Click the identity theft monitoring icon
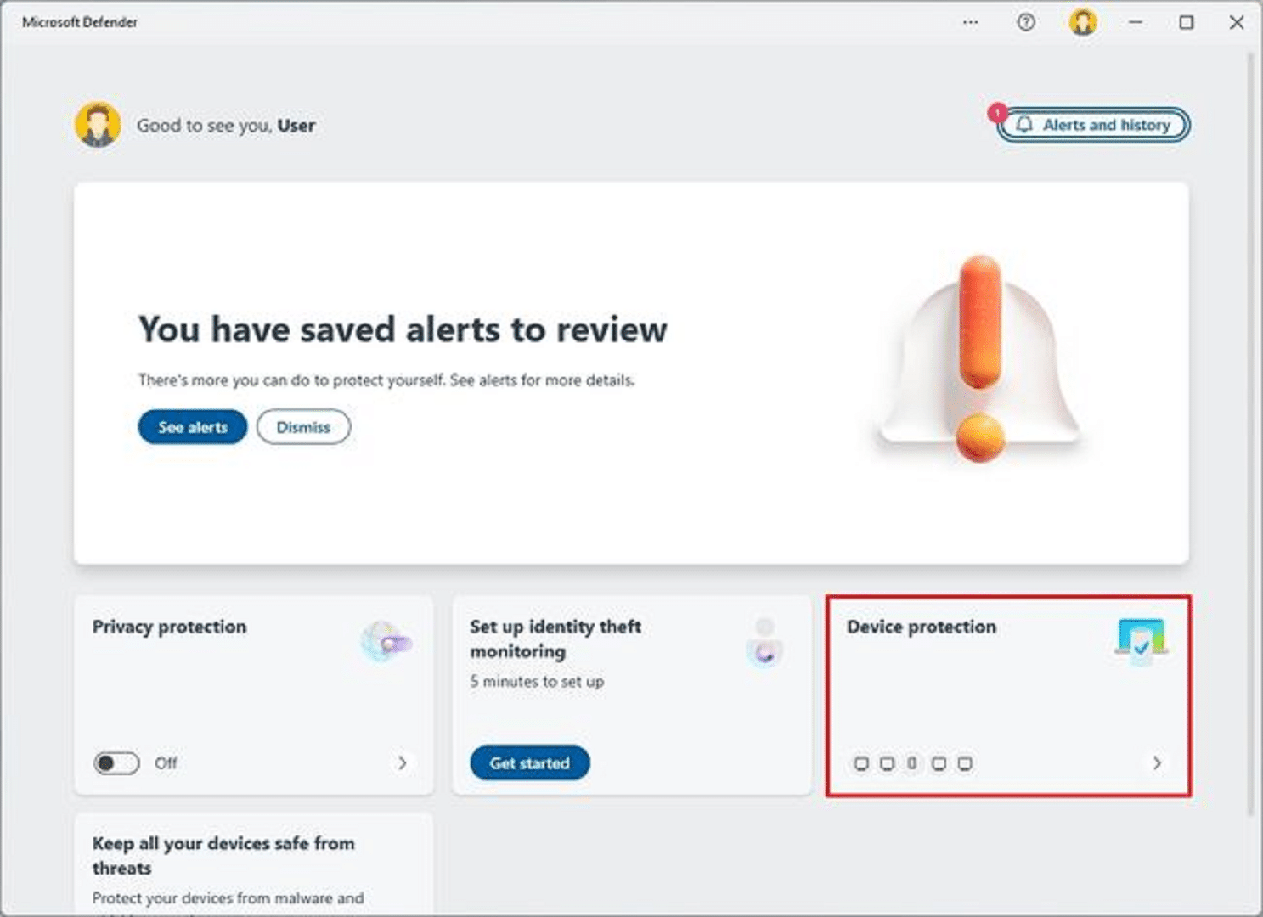1263x917 pixels. coord(764,643)
